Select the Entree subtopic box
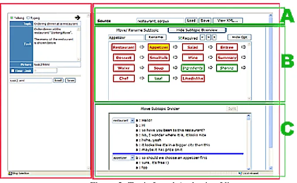This screenshot has width=297, height=183. pyautogui.click(x=227, y=47)
